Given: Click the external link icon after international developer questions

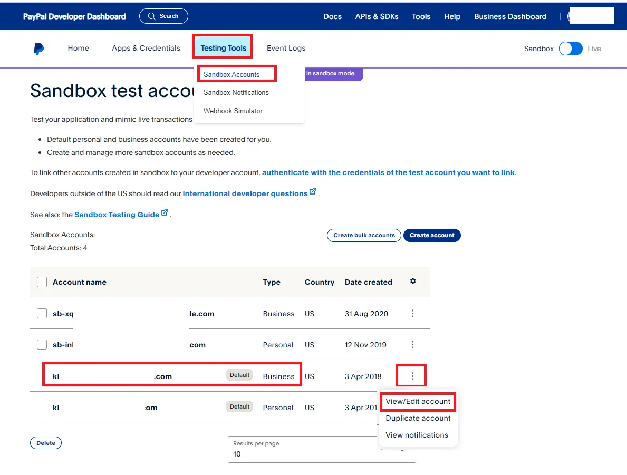Looking at the screenshot, I should (313, 192).
